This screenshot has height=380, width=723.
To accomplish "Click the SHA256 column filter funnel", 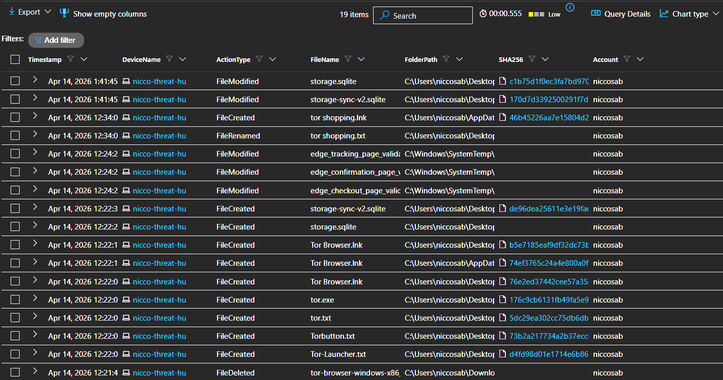I will (532, 59).
